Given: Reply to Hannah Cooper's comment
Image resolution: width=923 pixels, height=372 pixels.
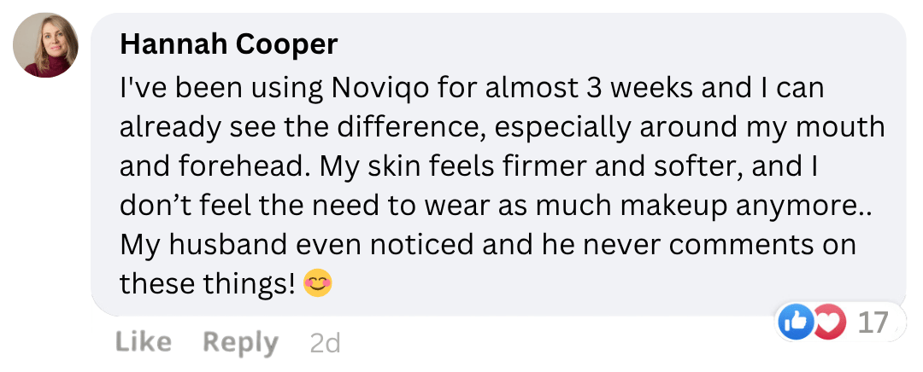Looking at the screenshot, I should [240, 342].
